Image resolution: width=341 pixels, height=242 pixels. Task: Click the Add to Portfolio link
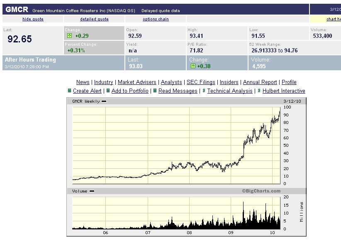point(130,91)
